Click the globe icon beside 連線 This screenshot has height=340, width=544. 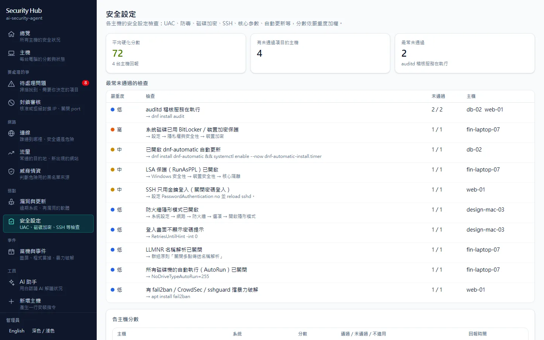pos(11,133)
